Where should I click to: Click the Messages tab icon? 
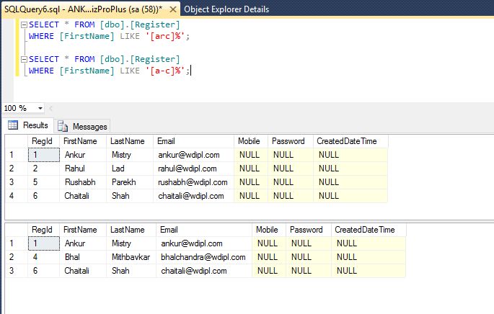[x=63, y=126]
